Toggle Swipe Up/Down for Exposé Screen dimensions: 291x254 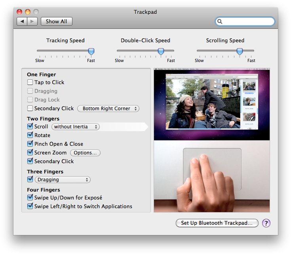click(30, 198)
